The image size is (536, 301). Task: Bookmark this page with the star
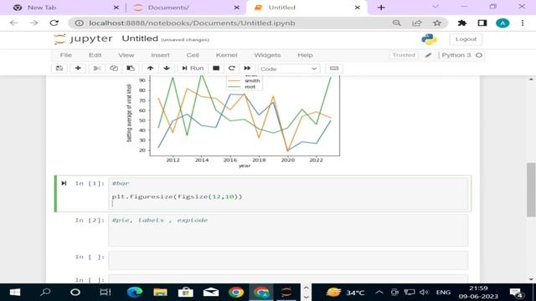pyautogui.click(x=437, y=23)
